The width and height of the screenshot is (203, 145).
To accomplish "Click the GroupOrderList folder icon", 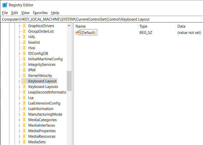I will coord(24,31).
